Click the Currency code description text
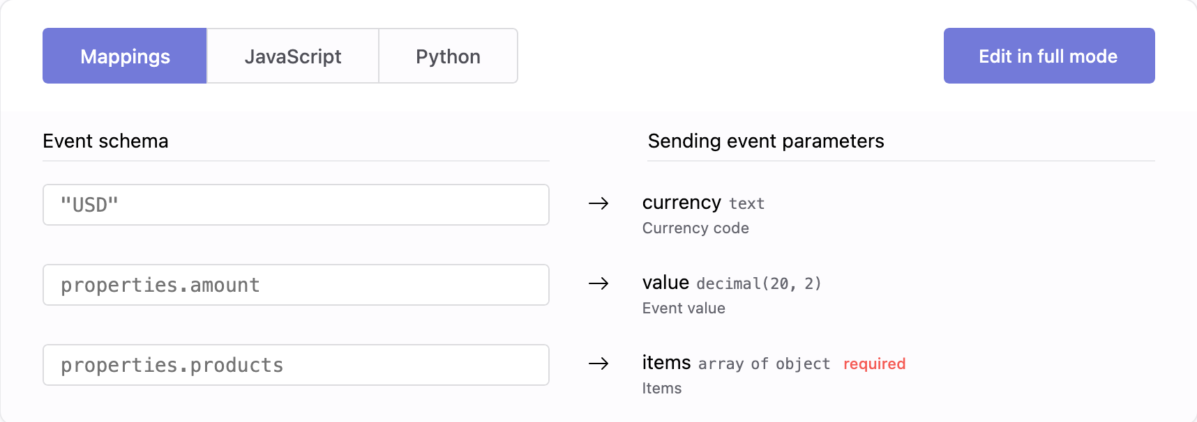Screen dimensions: 1197x422 695,228
